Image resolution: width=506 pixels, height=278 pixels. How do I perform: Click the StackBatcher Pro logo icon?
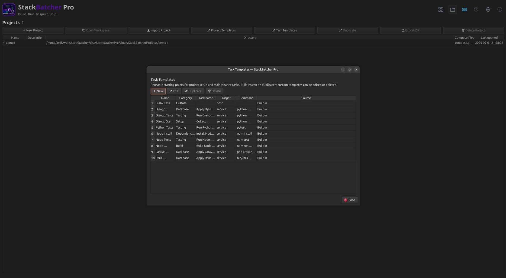pyautogui.click(x=9, y=9)
